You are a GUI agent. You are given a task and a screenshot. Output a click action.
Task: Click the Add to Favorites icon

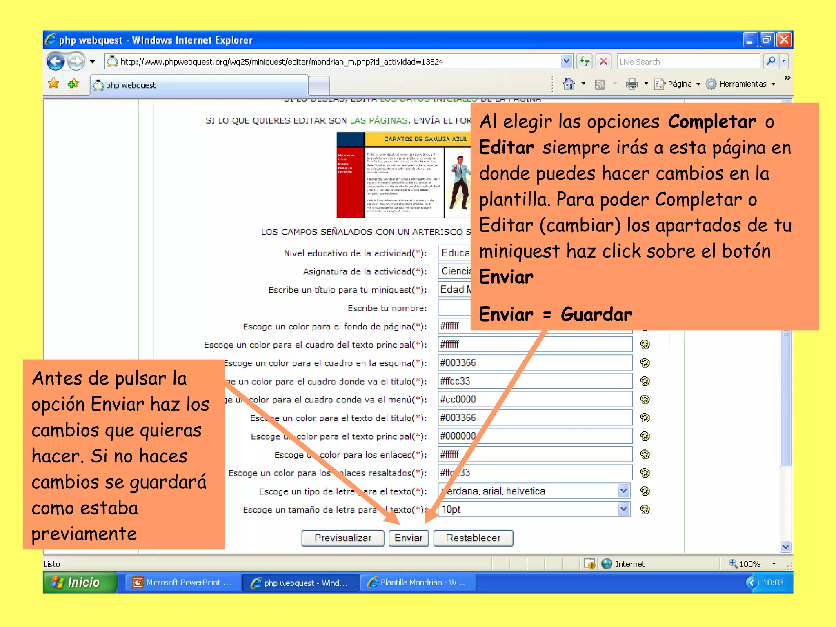(73, 84)
